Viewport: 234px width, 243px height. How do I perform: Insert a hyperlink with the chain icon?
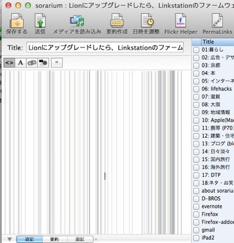pos(32,63)
